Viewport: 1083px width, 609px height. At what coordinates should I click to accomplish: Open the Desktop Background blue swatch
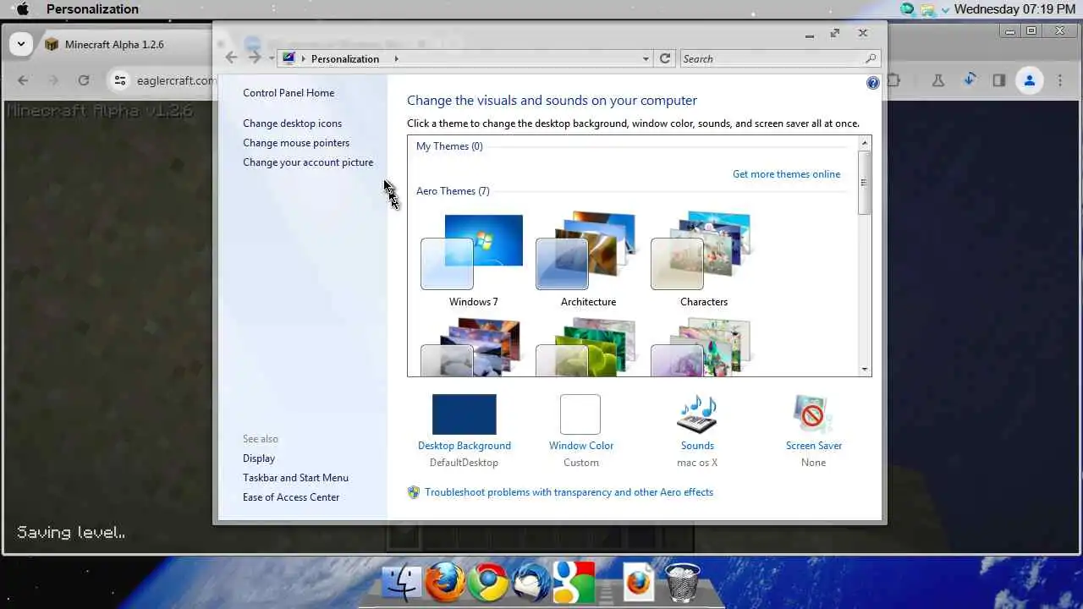coord(465,414)
